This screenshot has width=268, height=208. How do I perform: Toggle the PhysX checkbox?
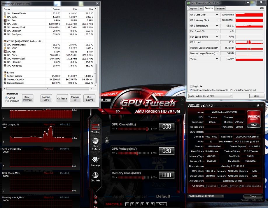pos(229,186)
